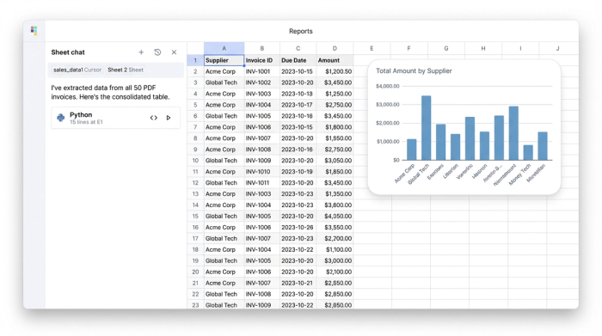The width and height of the screenshot is (602, 336).
Task: Click cell INV-1010
Action: [261, 172]
